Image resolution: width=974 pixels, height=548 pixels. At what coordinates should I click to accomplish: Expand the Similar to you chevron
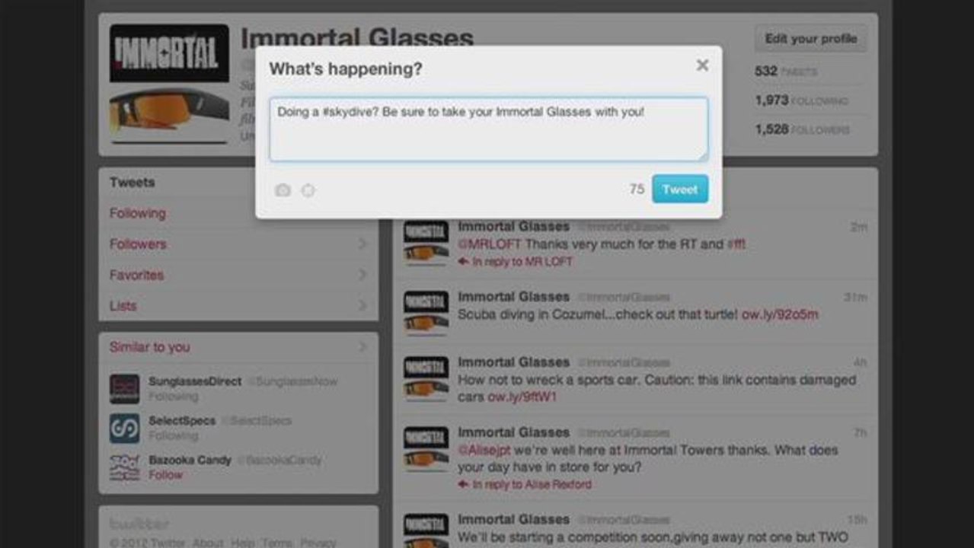click(362, 347)
